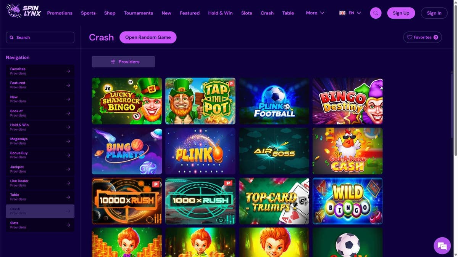Open Table in top navigation
Viewport: 458px width, 257px height.
point(288,13)
